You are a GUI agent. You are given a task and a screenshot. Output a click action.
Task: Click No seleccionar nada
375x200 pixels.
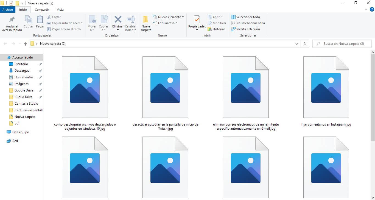[248, 23]
